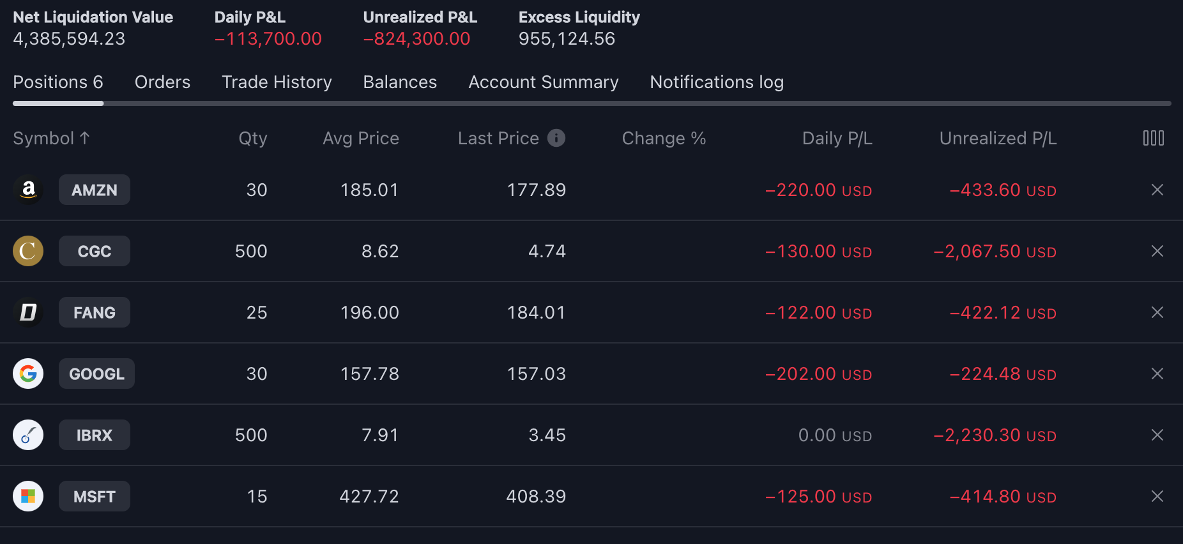
Task: Click the Canopy Growth CGC logo icon
Action: [28, 251]
